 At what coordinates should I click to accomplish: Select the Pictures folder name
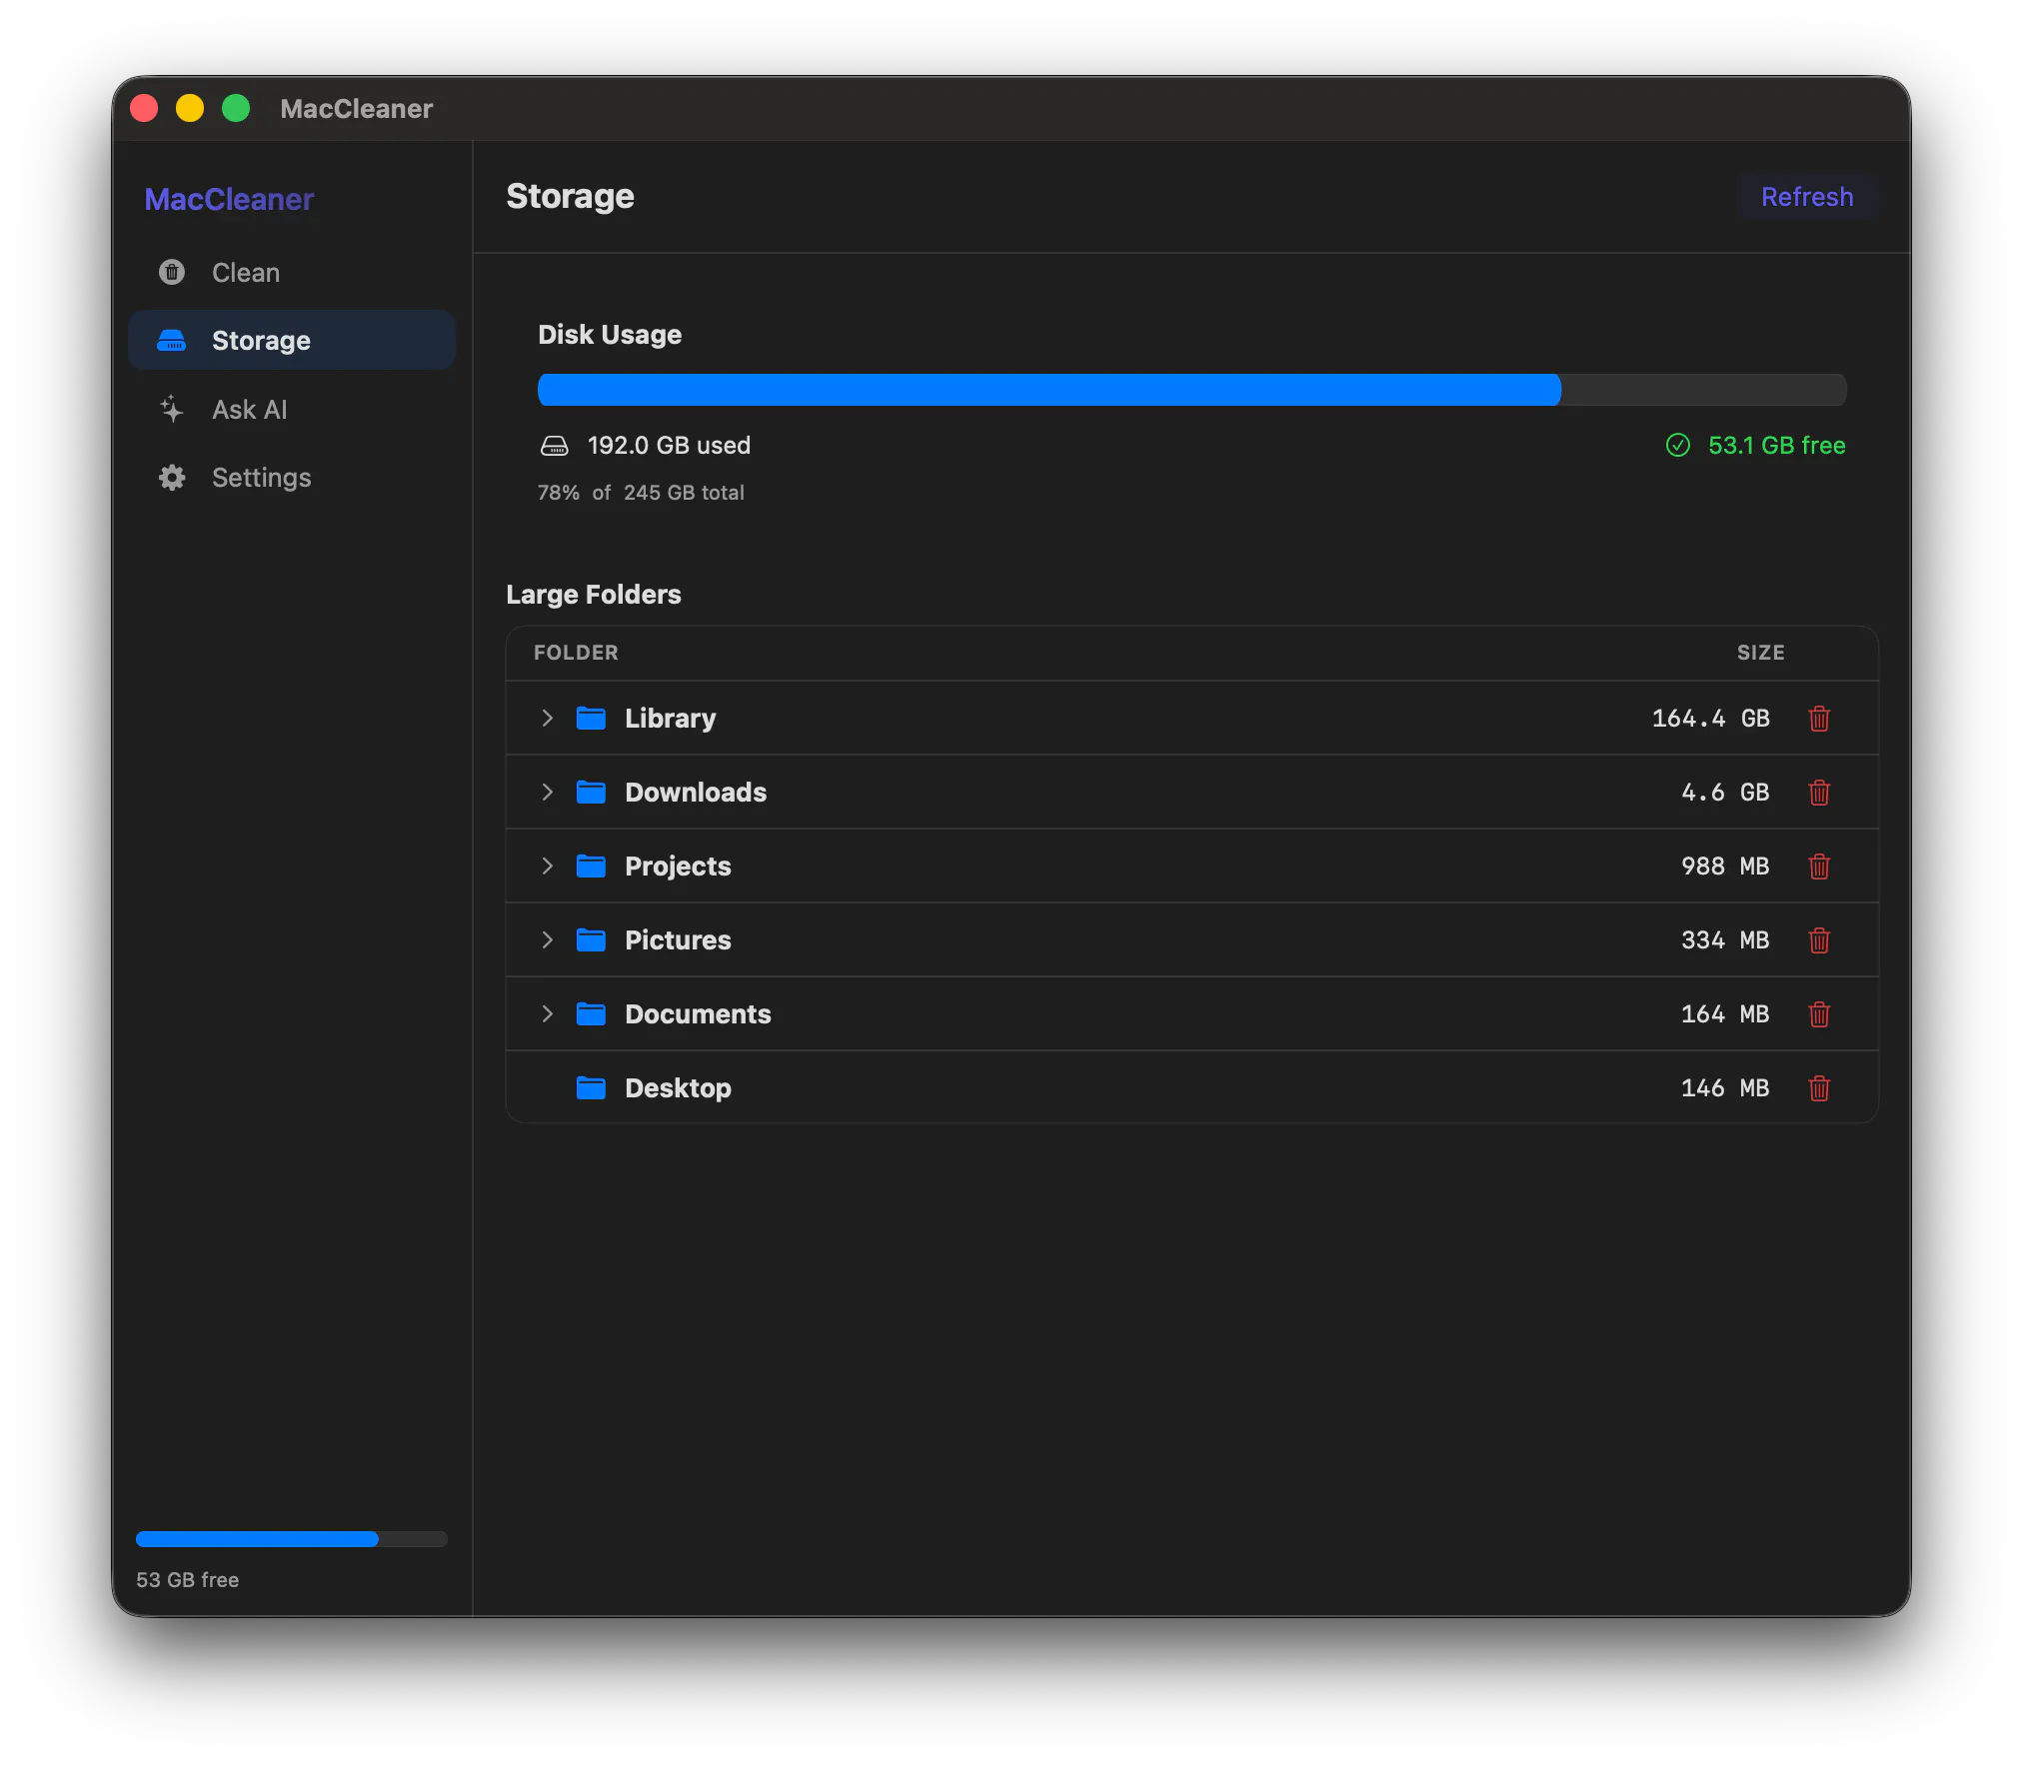pos(678,940)
